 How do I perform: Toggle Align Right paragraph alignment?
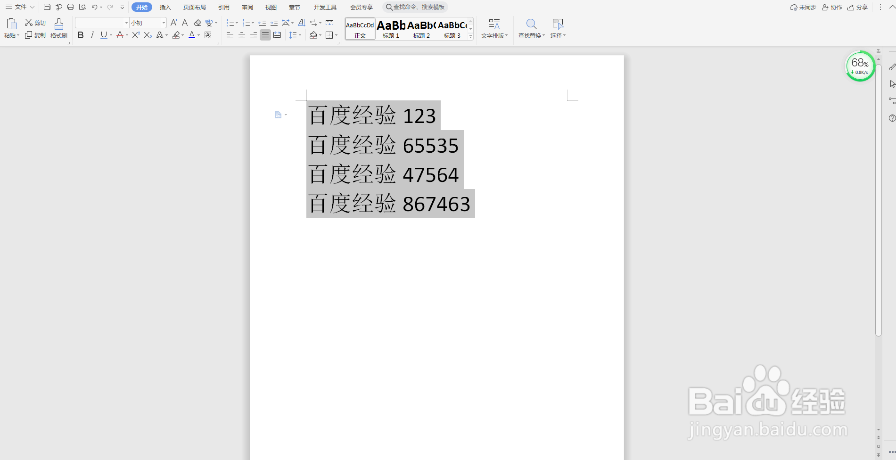pyautogui.click(x=254, y=35)
